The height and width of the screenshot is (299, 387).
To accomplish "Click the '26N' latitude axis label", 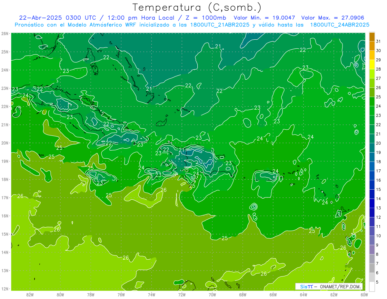I will 5,34.
